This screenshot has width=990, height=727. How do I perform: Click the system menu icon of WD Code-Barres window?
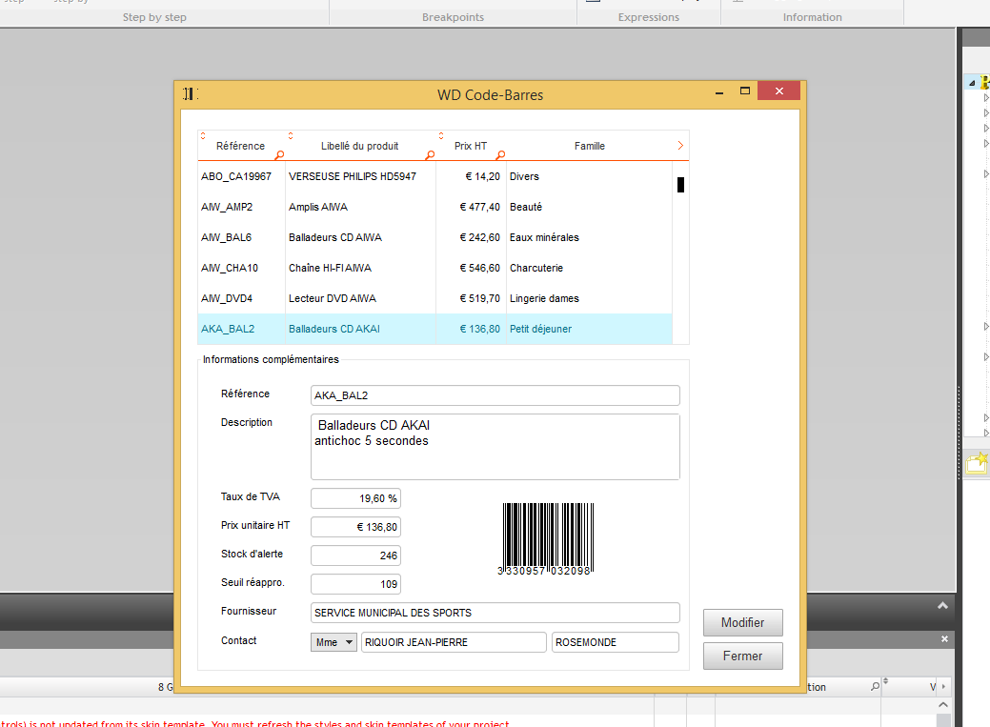point(189,92)
